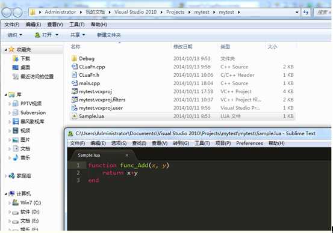This screenshot has height=233, width=333.
Task: Open Sublime Text 查找(I) menu
Action: (x=139, y=143)
